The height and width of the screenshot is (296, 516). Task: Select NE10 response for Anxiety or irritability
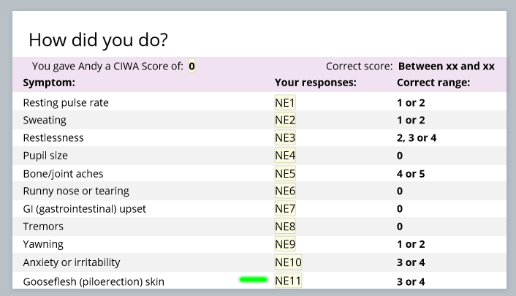(x=288, y=262)
